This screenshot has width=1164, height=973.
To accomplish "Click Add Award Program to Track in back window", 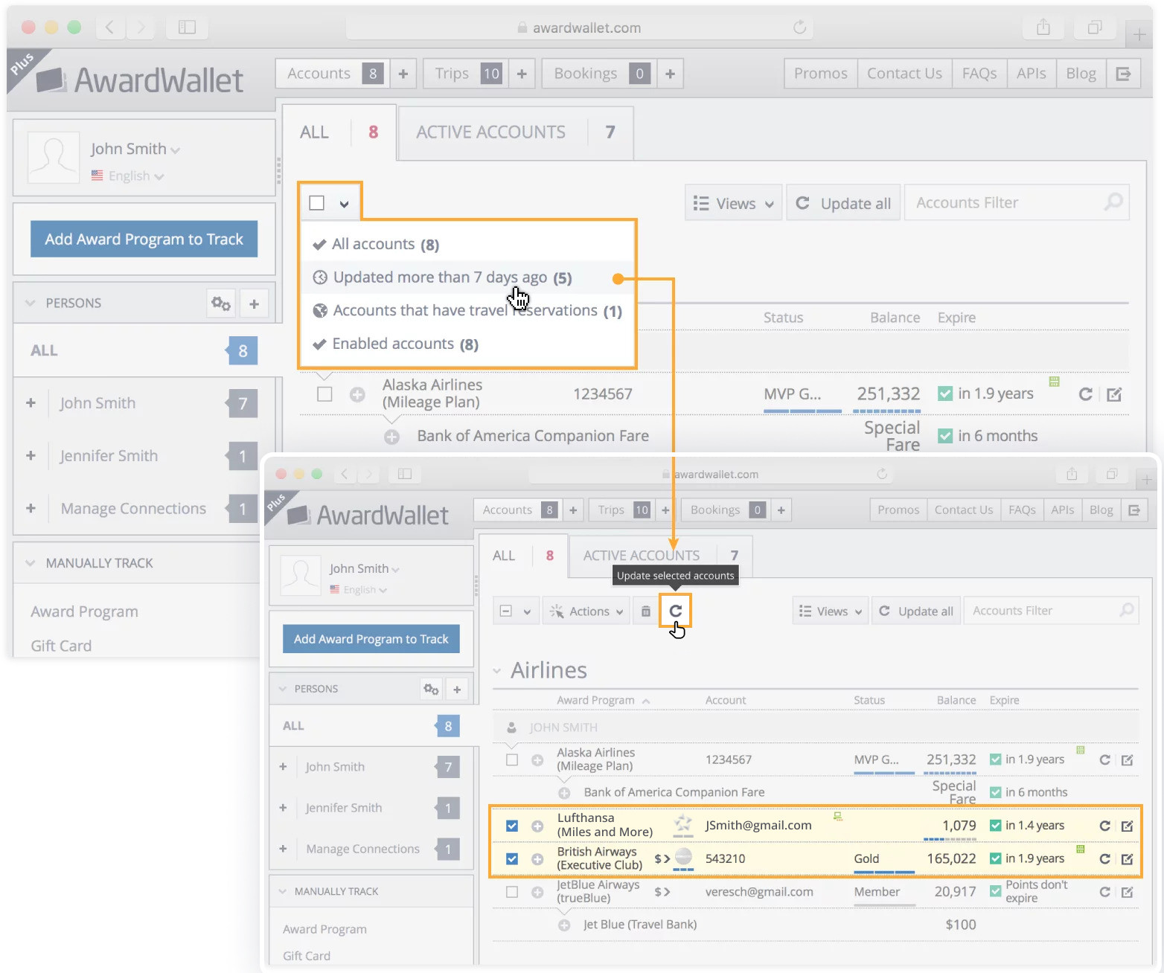I will pyautogui.click(x=144, y=239).
